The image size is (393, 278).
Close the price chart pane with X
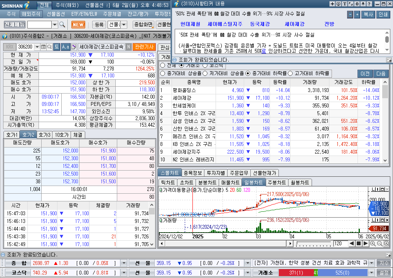click(387, 189)
